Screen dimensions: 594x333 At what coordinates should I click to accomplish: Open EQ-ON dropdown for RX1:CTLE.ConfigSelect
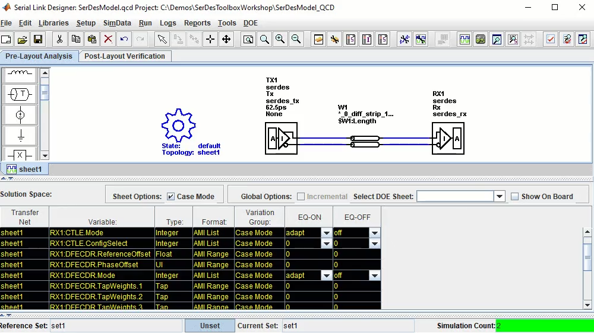point(327,244)
